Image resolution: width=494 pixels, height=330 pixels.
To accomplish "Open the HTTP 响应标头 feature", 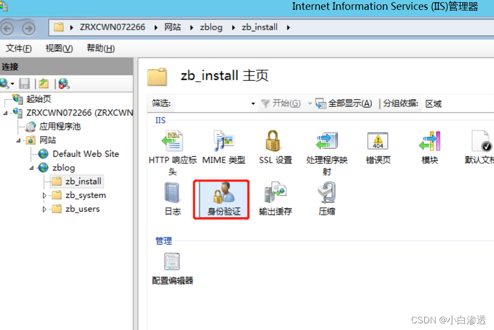I will [172, 153].
